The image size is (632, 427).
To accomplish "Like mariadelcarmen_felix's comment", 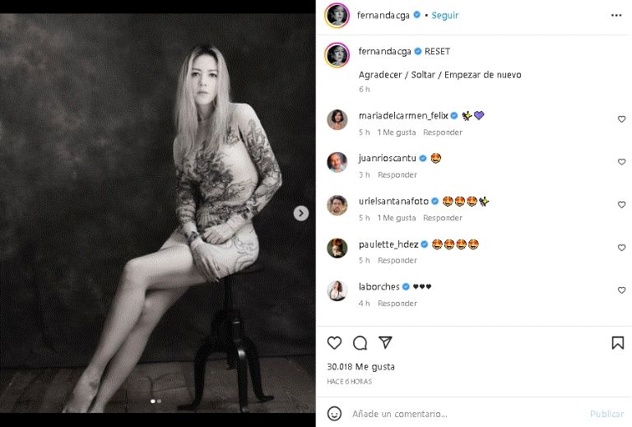I will pos(621,119).
